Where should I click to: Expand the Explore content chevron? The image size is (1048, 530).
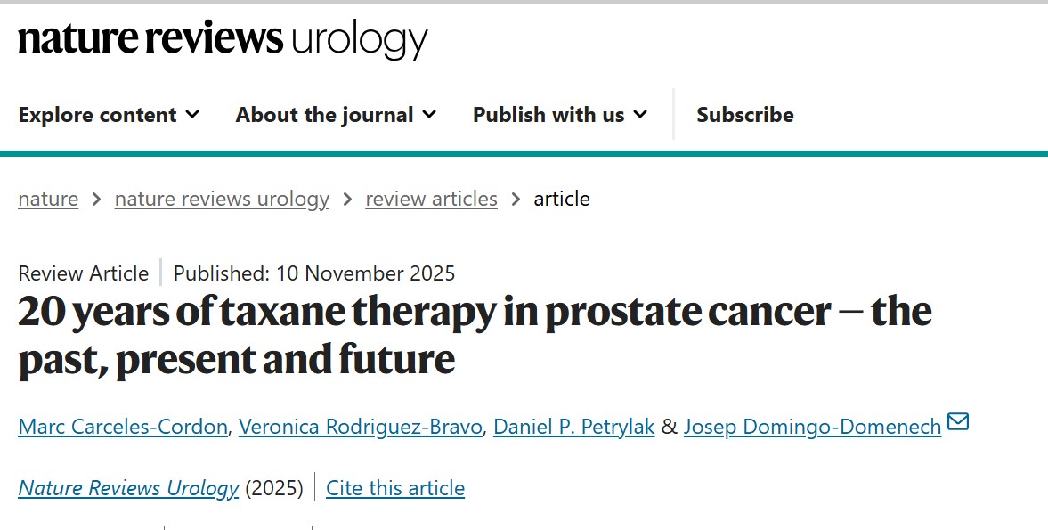pyautogui.click(x=193, y=114)
